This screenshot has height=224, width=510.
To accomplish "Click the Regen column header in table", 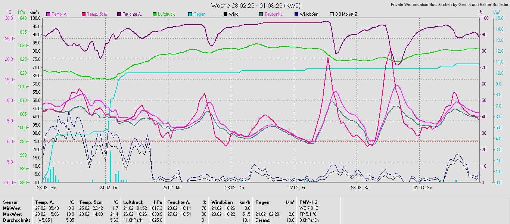I will 262,202.
